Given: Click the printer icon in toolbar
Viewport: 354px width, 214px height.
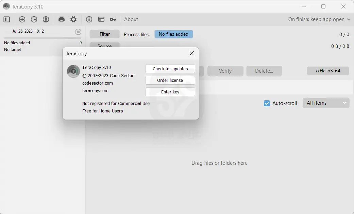Looking at the screenshot, I should pyautogui.click(x=62, y=19).
